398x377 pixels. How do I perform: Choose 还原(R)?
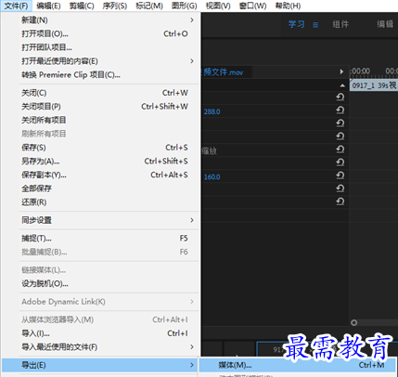coord(100,202)
